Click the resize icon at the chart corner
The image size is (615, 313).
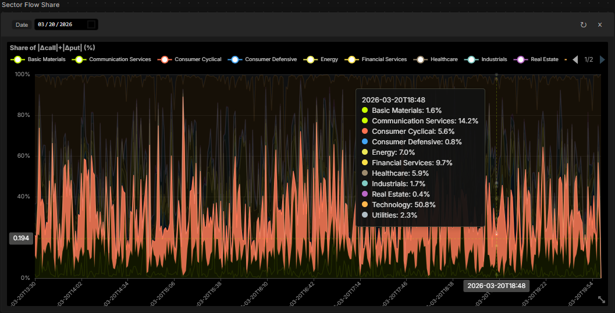tap(602, 299)
